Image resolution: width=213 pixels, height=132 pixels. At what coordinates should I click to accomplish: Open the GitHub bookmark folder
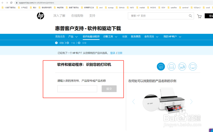click(120, 8)
